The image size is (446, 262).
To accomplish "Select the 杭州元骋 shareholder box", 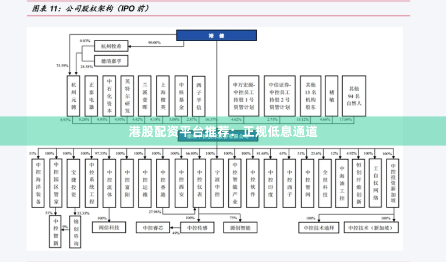I will tap(73, 96).
